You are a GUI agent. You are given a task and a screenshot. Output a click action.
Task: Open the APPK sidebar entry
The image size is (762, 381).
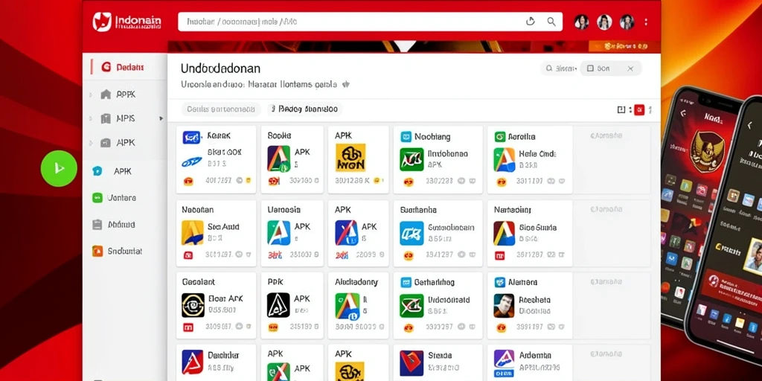pyautogui.click(x=125, y=95)
